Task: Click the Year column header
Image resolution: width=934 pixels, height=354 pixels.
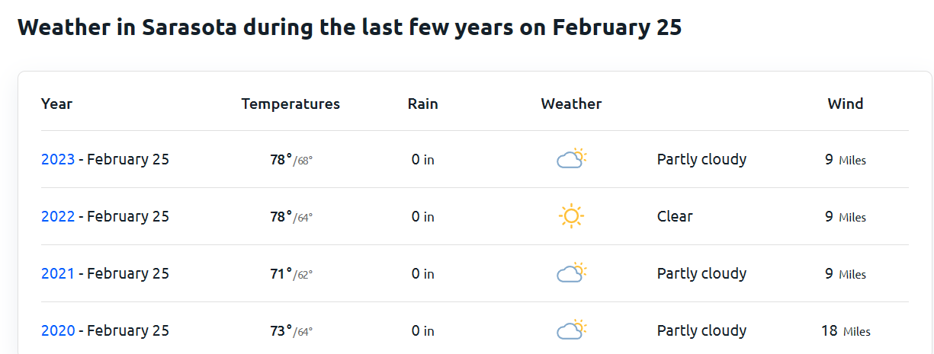Action: [x=56, y=104]
